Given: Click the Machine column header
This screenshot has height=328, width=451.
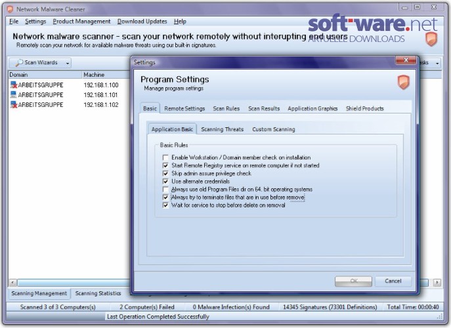Looking at the screenshot, I should [106, 75].
